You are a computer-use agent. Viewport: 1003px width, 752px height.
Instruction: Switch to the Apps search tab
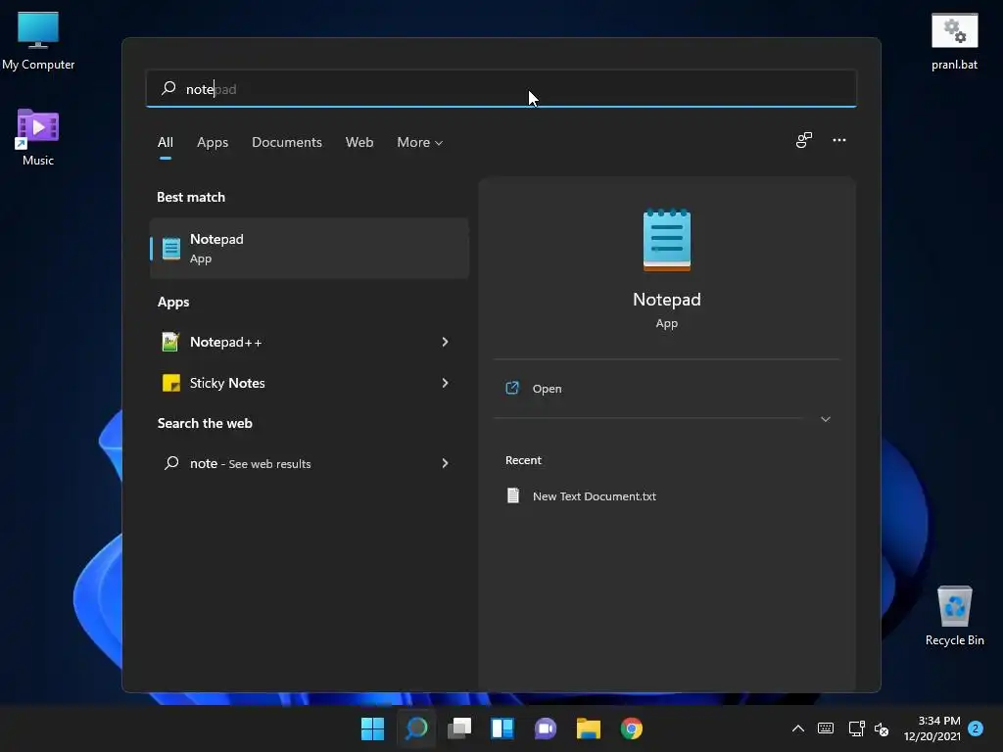click(213, 142)
